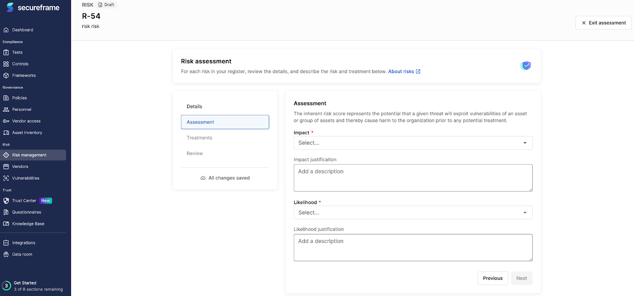
Task: Click the Exit assessment button
Action: [x=603, y=23]
